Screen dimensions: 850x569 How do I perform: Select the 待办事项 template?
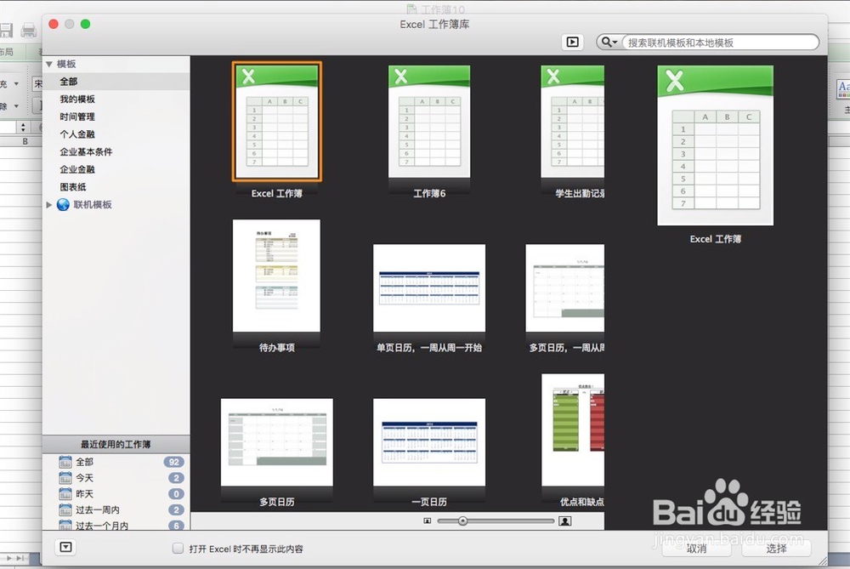(x=276, y=276)
